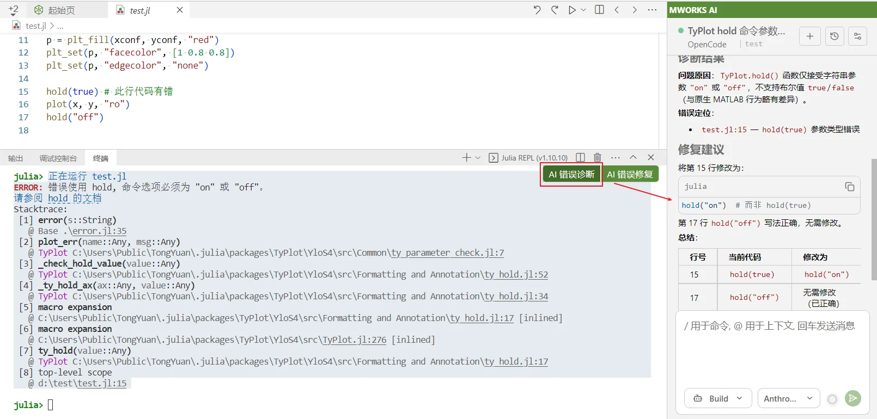Click the breadcrumb ellipsis after test.jl
This screenshot has width=877, height=419.
pyautogui.click(x=60, y=26)
